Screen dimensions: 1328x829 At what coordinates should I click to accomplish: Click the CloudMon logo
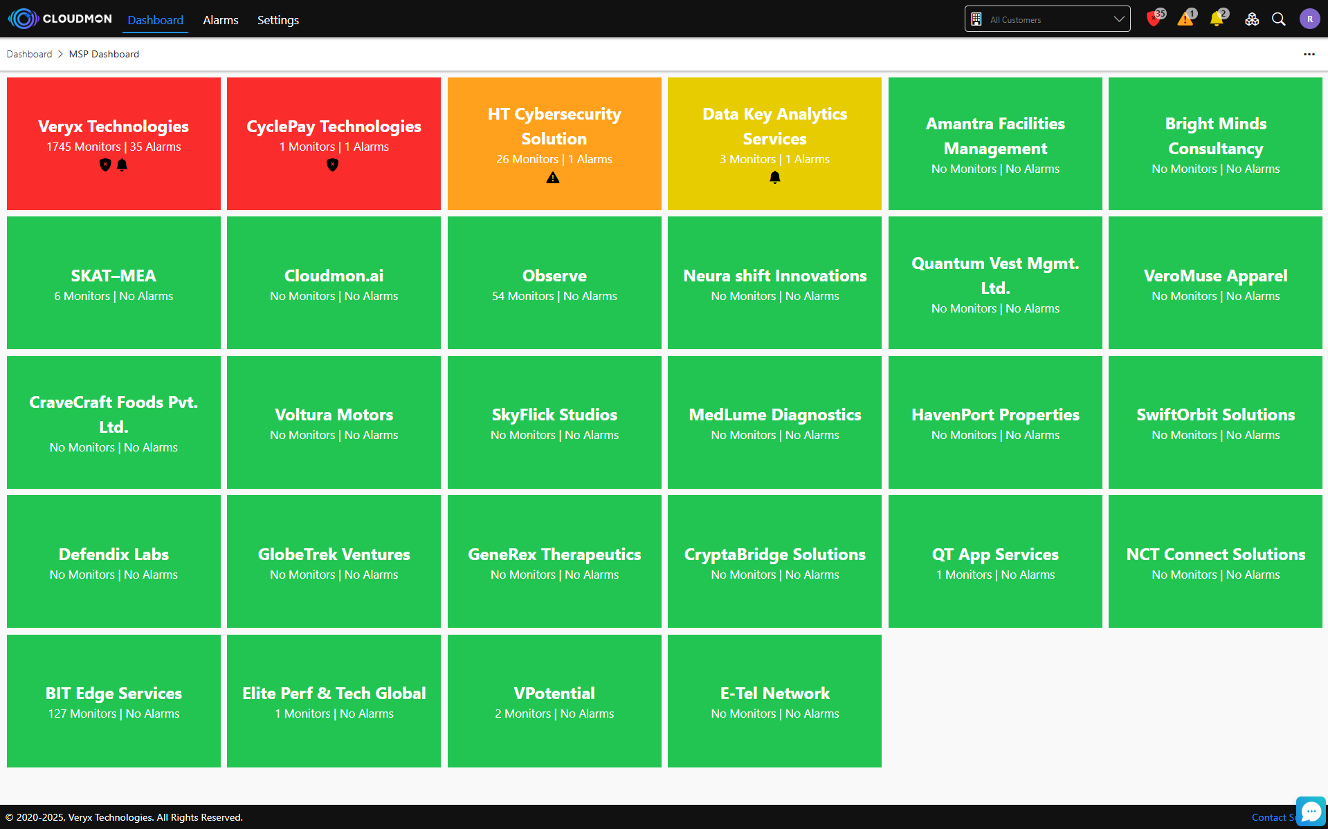(x=60, y=19)
